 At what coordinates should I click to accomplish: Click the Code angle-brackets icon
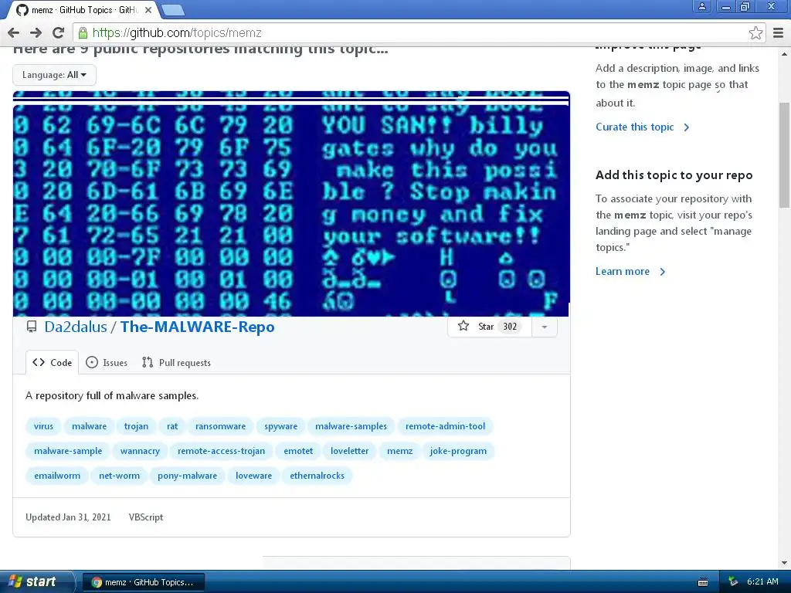[x=39, y=362]
